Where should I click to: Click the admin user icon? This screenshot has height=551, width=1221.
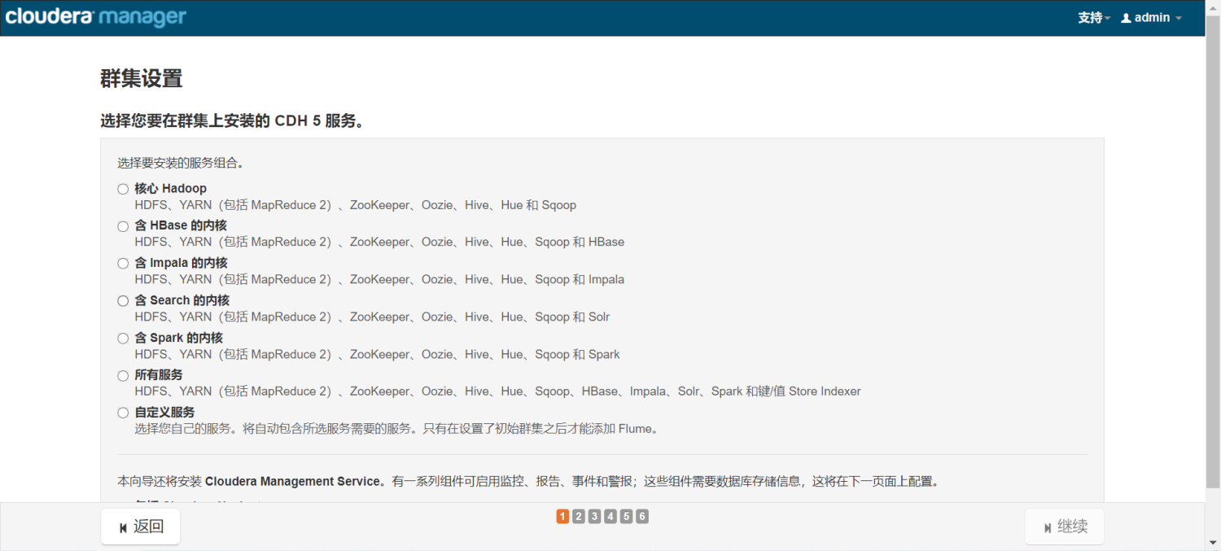tap(1127, 18)
